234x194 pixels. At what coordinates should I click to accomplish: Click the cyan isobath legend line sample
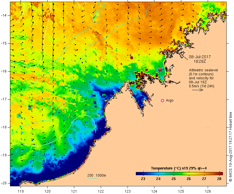click(x=92, y=178)
